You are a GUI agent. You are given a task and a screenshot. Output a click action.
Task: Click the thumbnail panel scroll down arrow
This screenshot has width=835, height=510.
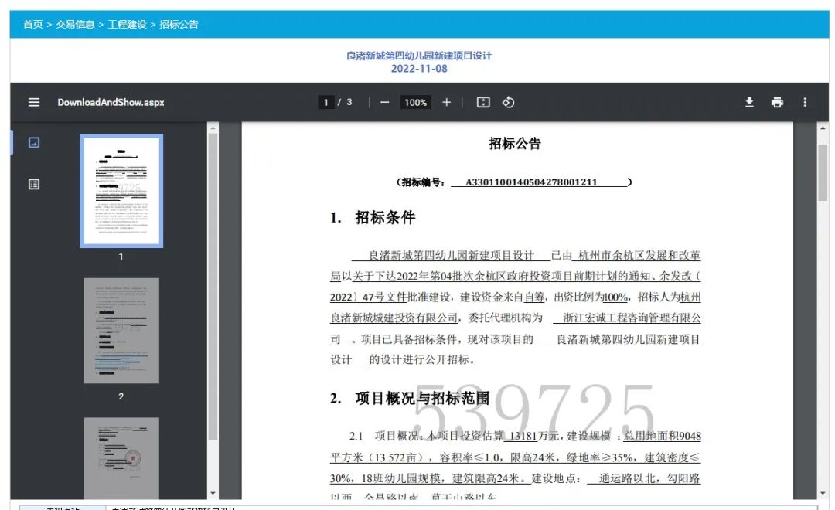[213, 494]
